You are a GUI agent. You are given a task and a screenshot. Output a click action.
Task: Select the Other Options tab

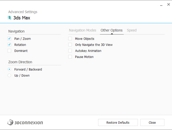[112, 30]
